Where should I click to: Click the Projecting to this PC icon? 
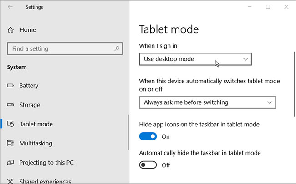coord(10,162)
